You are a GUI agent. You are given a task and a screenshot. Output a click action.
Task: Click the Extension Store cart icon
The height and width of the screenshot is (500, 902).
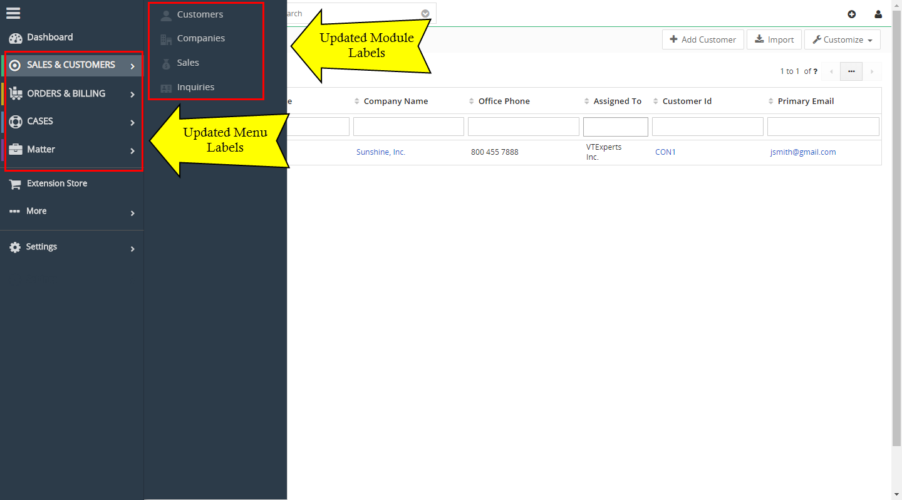pyautogui.click(x=15, y=184)
